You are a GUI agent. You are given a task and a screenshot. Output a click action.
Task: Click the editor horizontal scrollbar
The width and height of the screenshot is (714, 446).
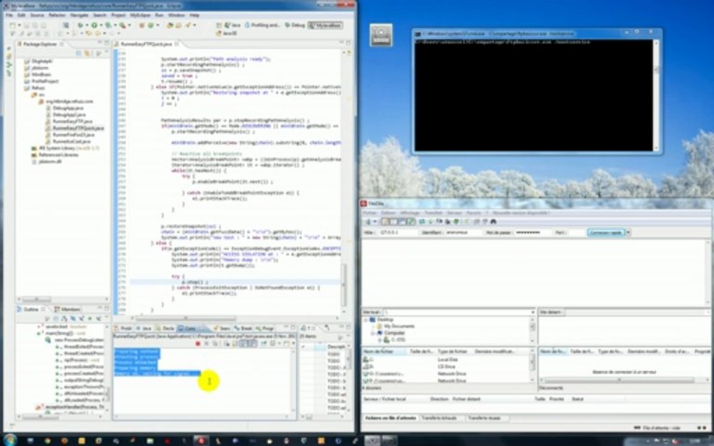(x=185, y=318)
